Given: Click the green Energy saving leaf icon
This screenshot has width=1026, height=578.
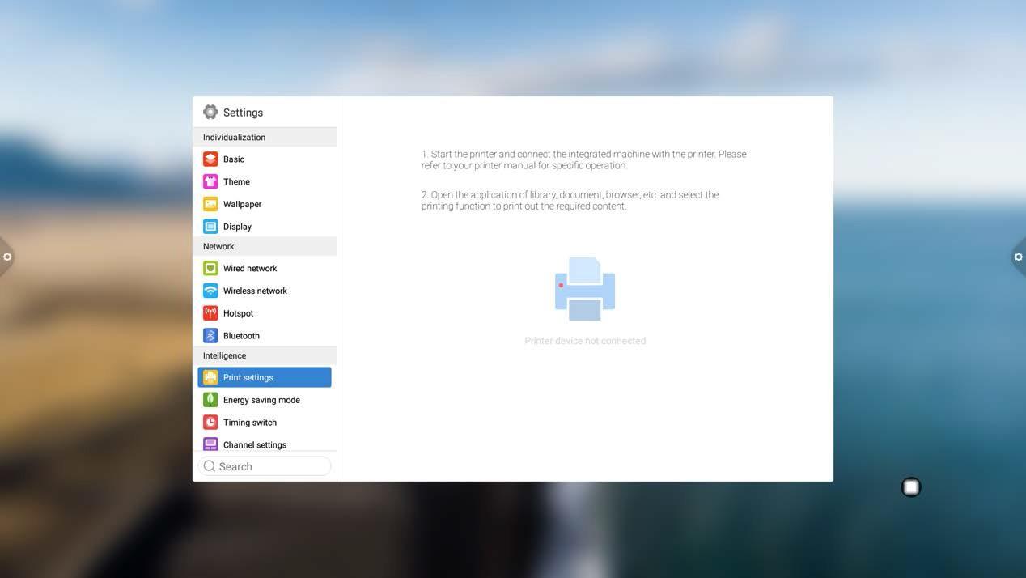Looking at the screenshot, I should 210,400.
